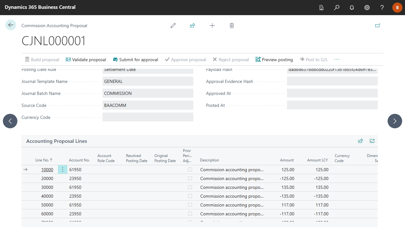405x227 pixels.
Task: Toggle Prior Period Adj. checkbox for line 60000
Action: coord(190,214)
